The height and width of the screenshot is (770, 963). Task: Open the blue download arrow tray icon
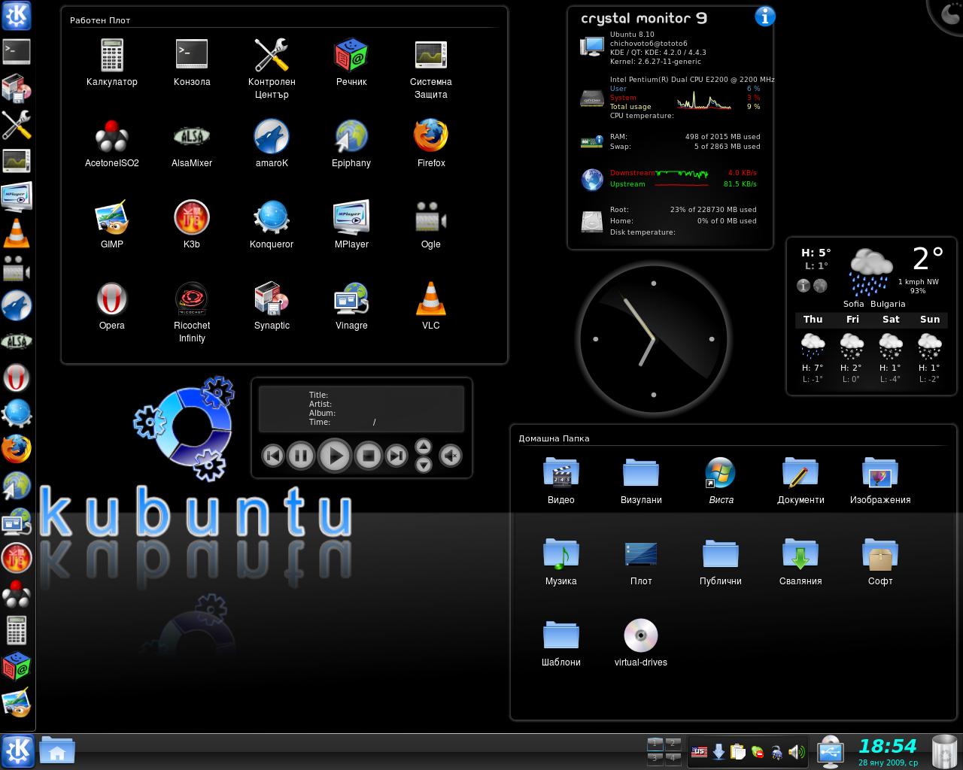(718, 751)
